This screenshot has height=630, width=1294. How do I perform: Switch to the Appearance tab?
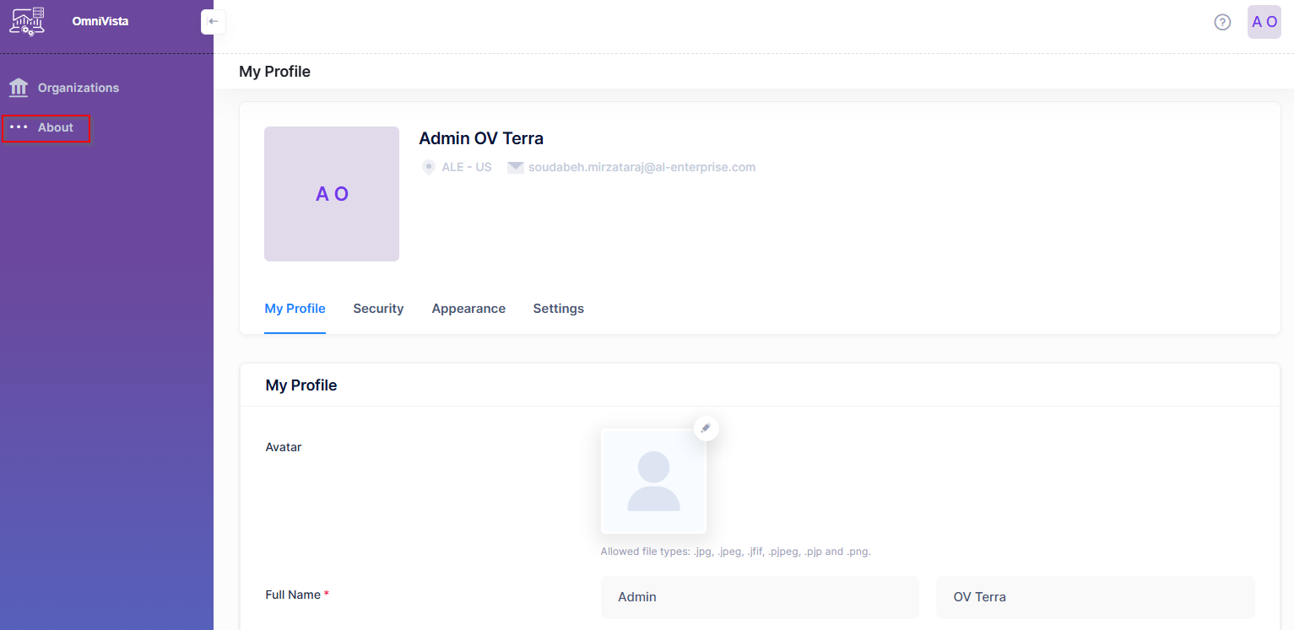click(x=468, y=309)
